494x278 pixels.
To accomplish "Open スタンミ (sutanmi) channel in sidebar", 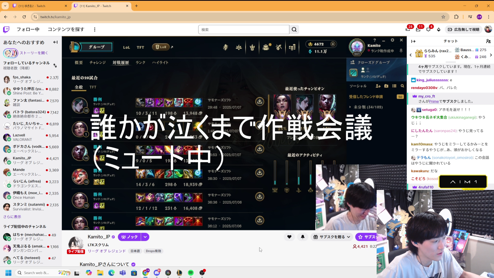I will point(31,207).
